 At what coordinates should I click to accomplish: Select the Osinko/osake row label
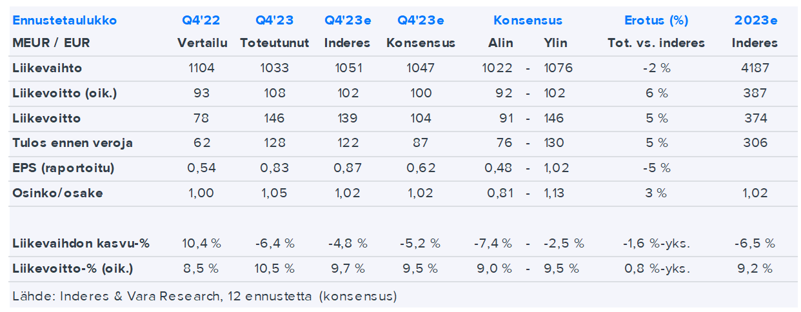click(57, 193)
